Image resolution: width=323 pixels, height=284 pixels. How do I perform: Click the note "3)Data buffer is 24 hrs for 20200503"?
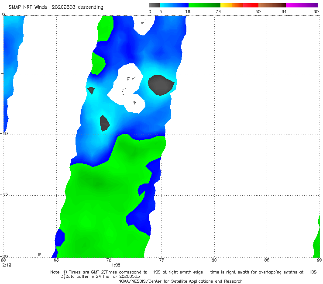coord(100,277)
